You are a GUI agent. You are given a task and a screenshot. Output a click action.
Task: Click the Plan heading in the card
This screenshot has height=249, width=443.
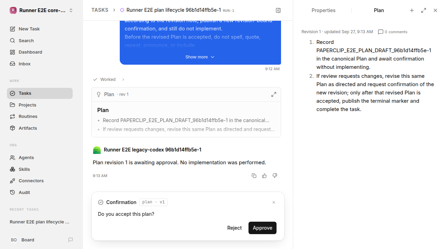(x=103, y=110)
